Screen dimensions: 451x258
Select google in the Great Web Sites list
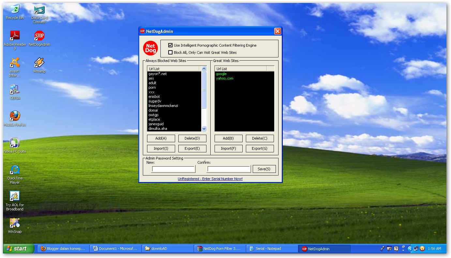click(x=221, y=74)
